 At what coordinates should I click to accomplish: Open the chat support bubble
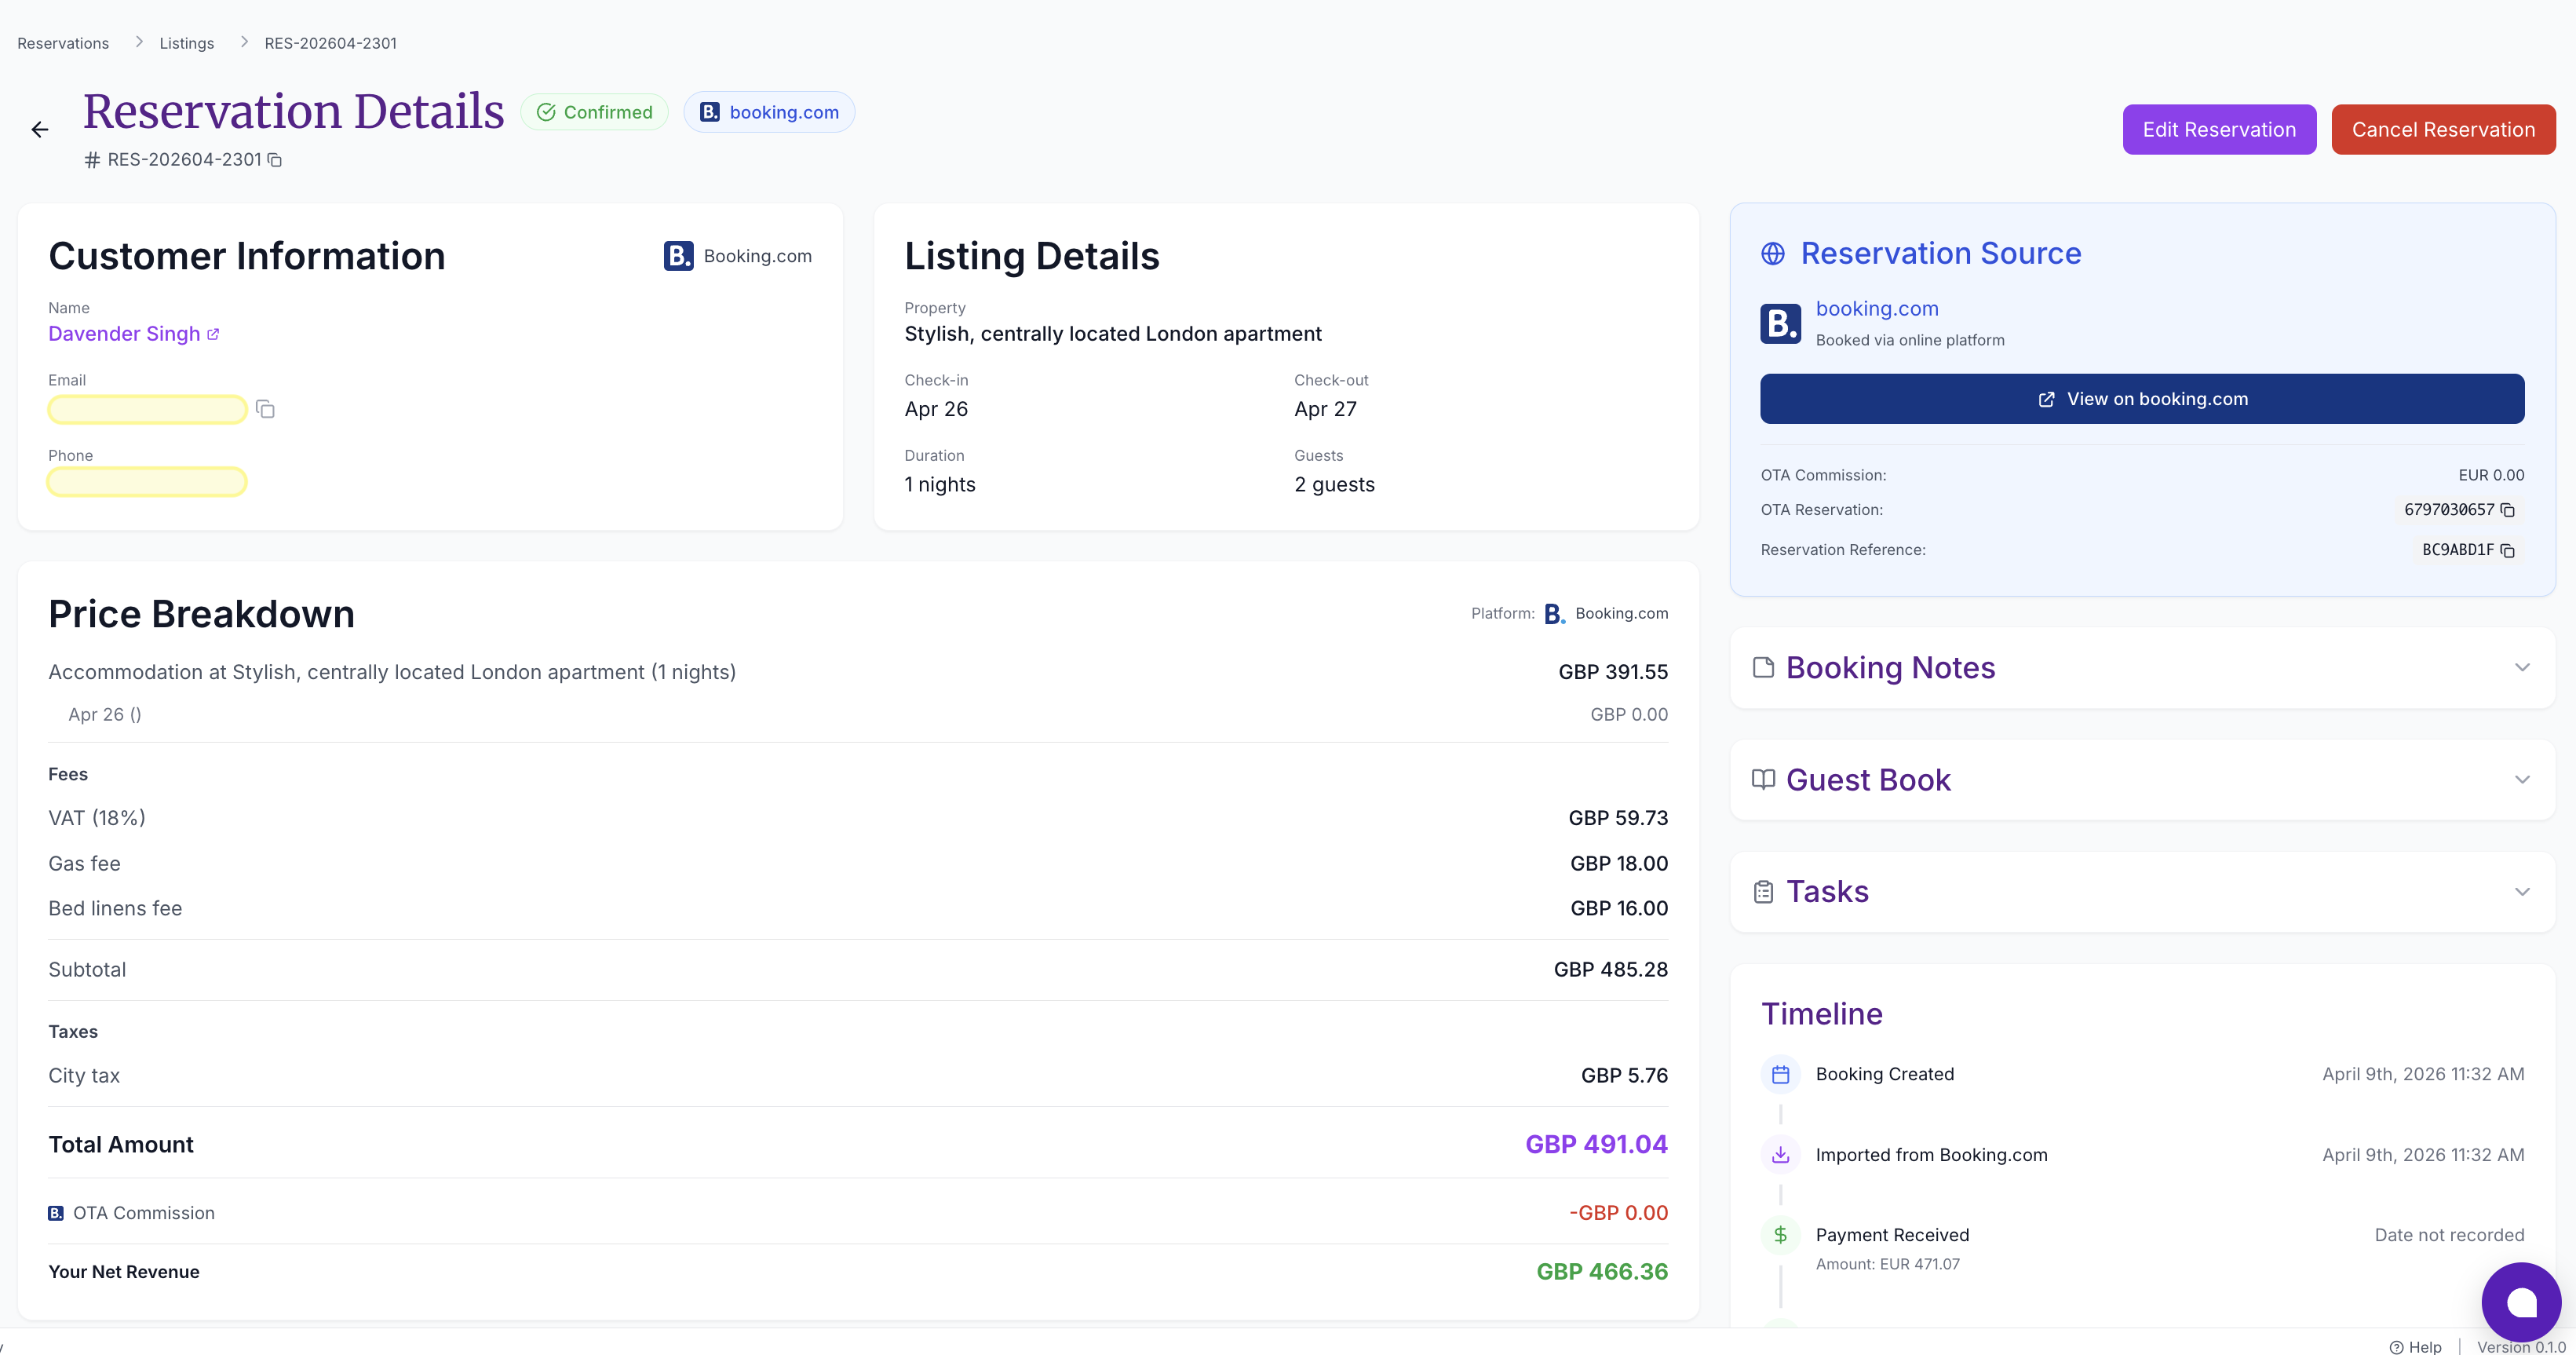coord(2521,1302)
